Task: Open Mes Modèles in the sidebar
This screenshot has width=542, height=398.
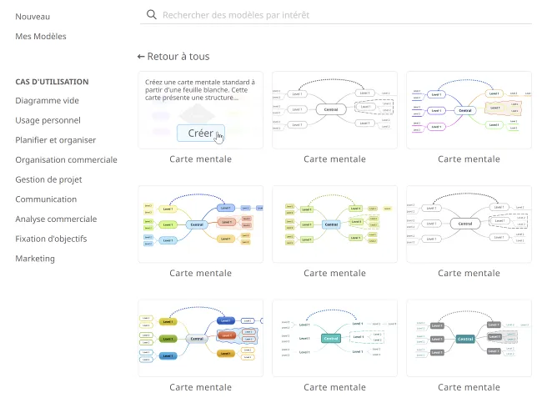Action: (41, 36)
